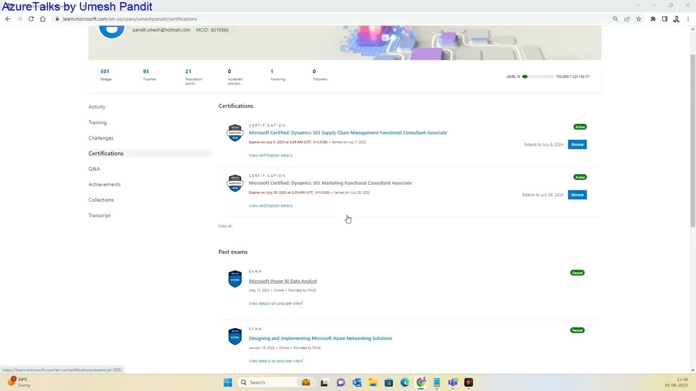Open Dynamics 365 Marketing certification link
This screenshot has width=696, height=391.
pyautogui.click(x=330, y=183)
